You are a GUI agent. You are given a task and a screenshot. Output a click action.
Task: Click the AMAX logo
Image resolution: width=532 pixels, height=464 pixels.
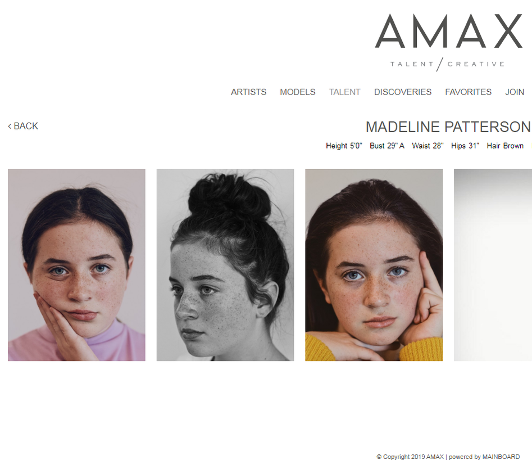pos(448,42)
